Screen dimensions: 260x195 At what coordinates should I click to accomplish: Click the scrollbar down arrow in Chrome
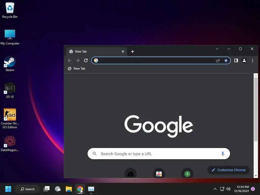256,176
